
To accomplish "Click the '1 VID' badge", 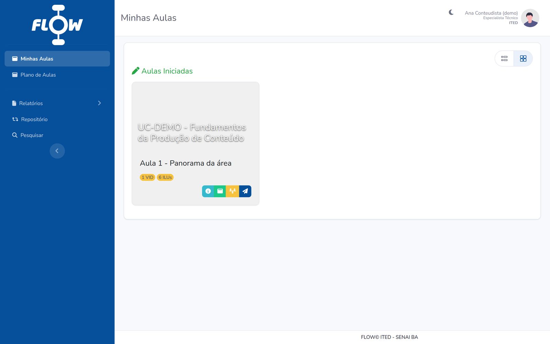I will 147,178.
